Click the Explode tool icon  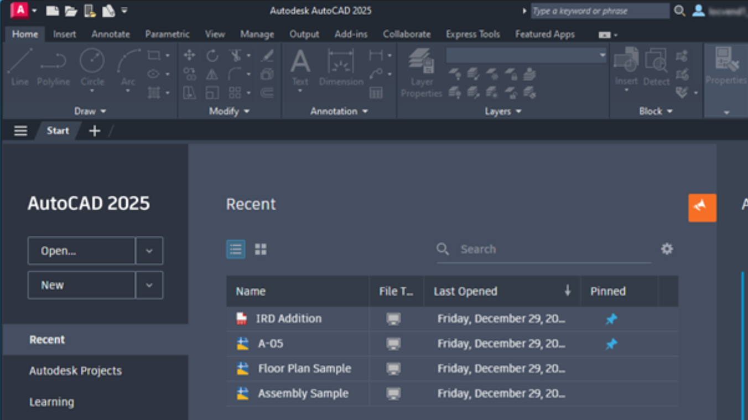click(267, 74)
